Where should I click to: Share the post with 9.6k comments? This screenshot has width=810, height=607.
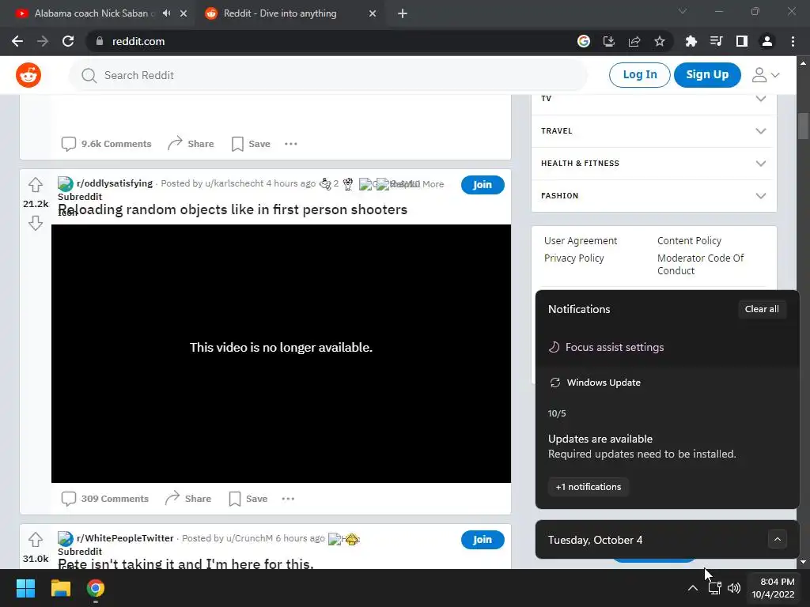191,144
